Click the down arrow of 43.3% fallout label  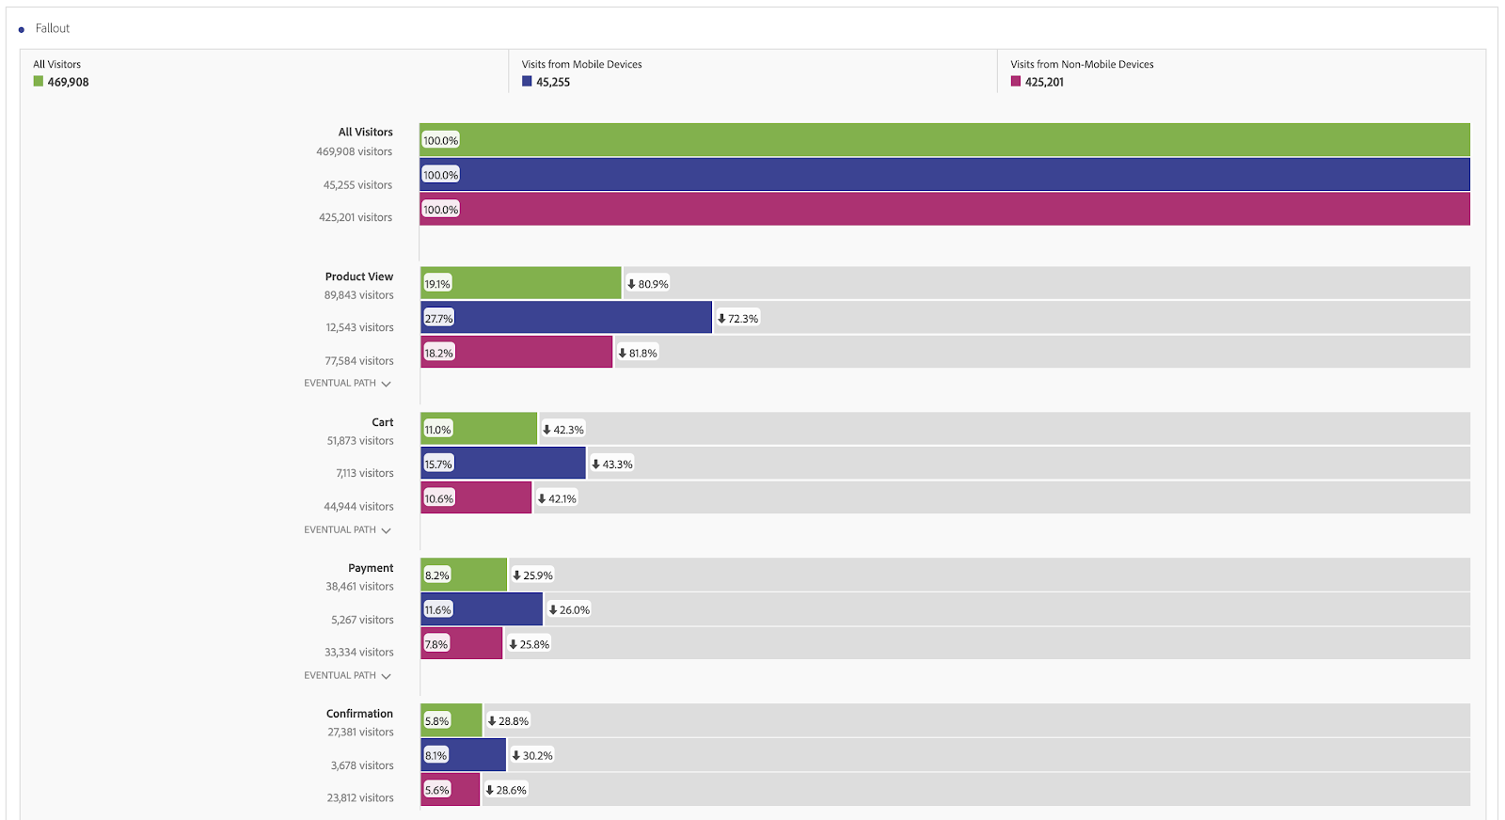(595, 465)
